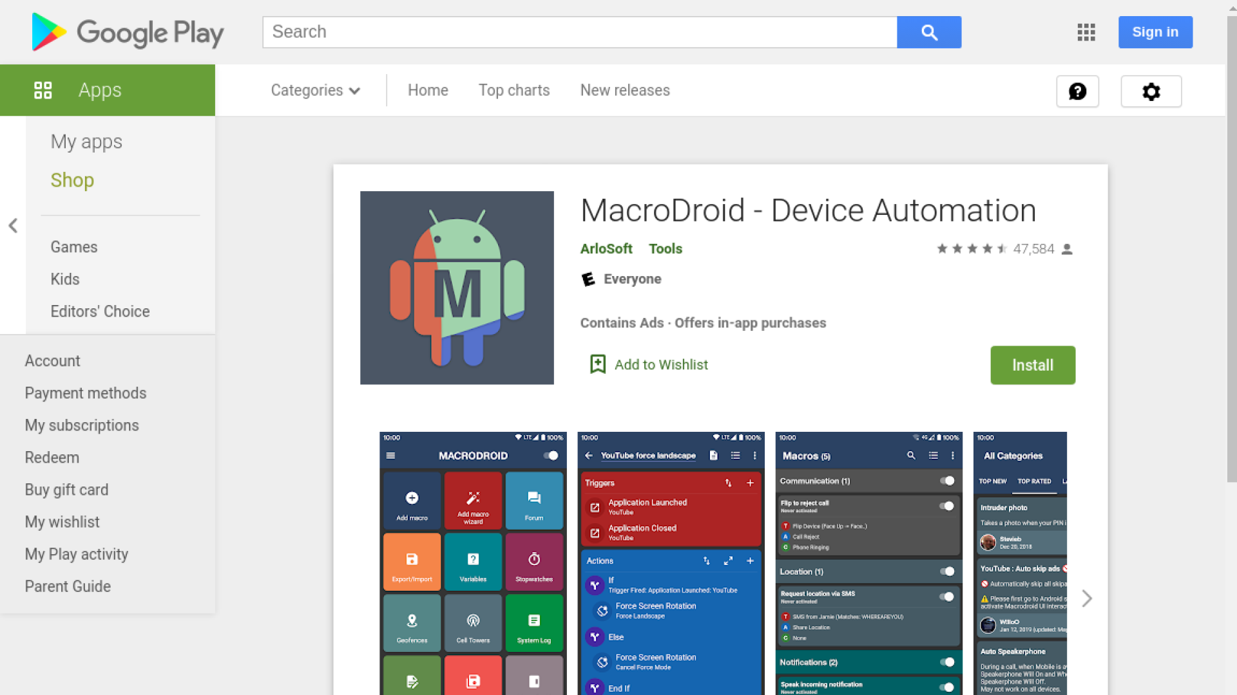
Task: Click the Add to Wishlist bookmark icon
Action: tap(598, 364)
